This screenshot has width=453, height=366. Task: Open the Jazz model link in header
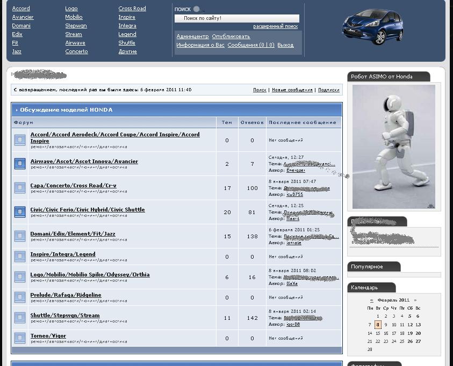pyautogui.click(x=17, y=52)
